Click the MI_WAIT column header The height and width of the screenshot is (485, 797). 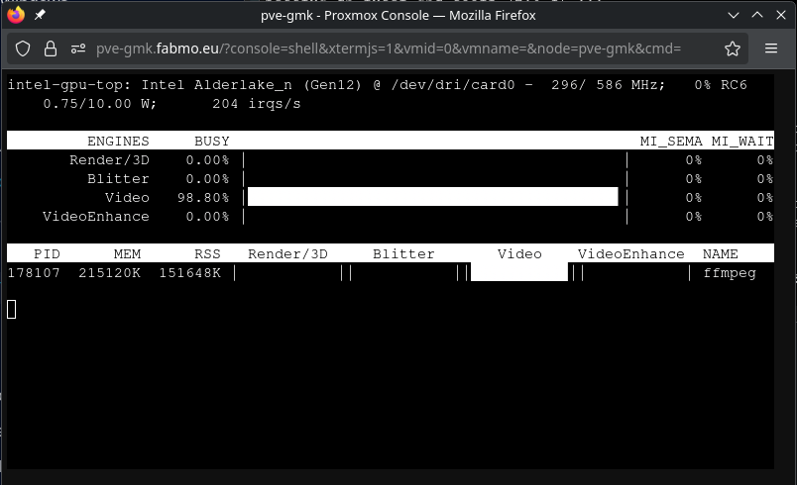coord(741,142)
